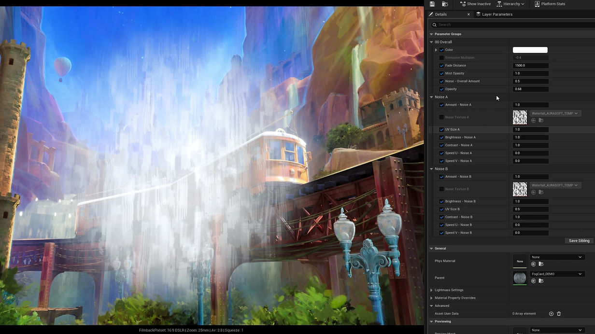Collapse the 00 Overall group
Viewport: 595px width, 334px height.
[432, 42]
